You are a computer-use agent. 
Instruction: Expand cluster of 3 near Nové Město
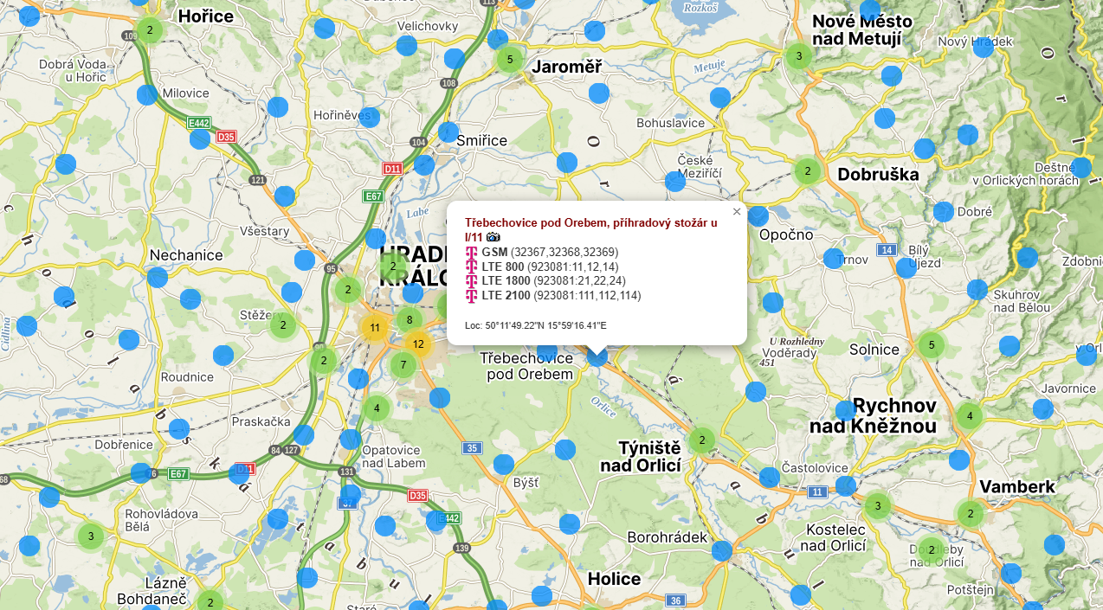(798, 56)
